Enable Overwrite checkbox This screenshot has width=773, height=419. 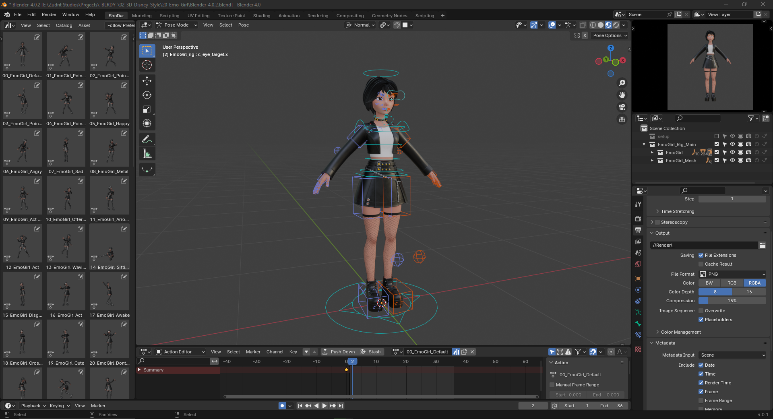701,311
